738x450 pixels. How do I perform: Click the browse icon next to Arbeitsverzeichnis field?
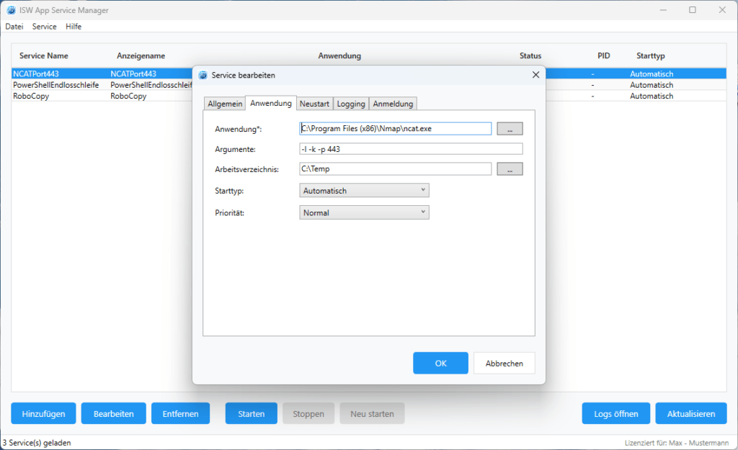coord(510,168)
